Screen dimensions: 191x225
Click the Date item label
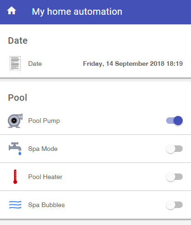(35, 63)
